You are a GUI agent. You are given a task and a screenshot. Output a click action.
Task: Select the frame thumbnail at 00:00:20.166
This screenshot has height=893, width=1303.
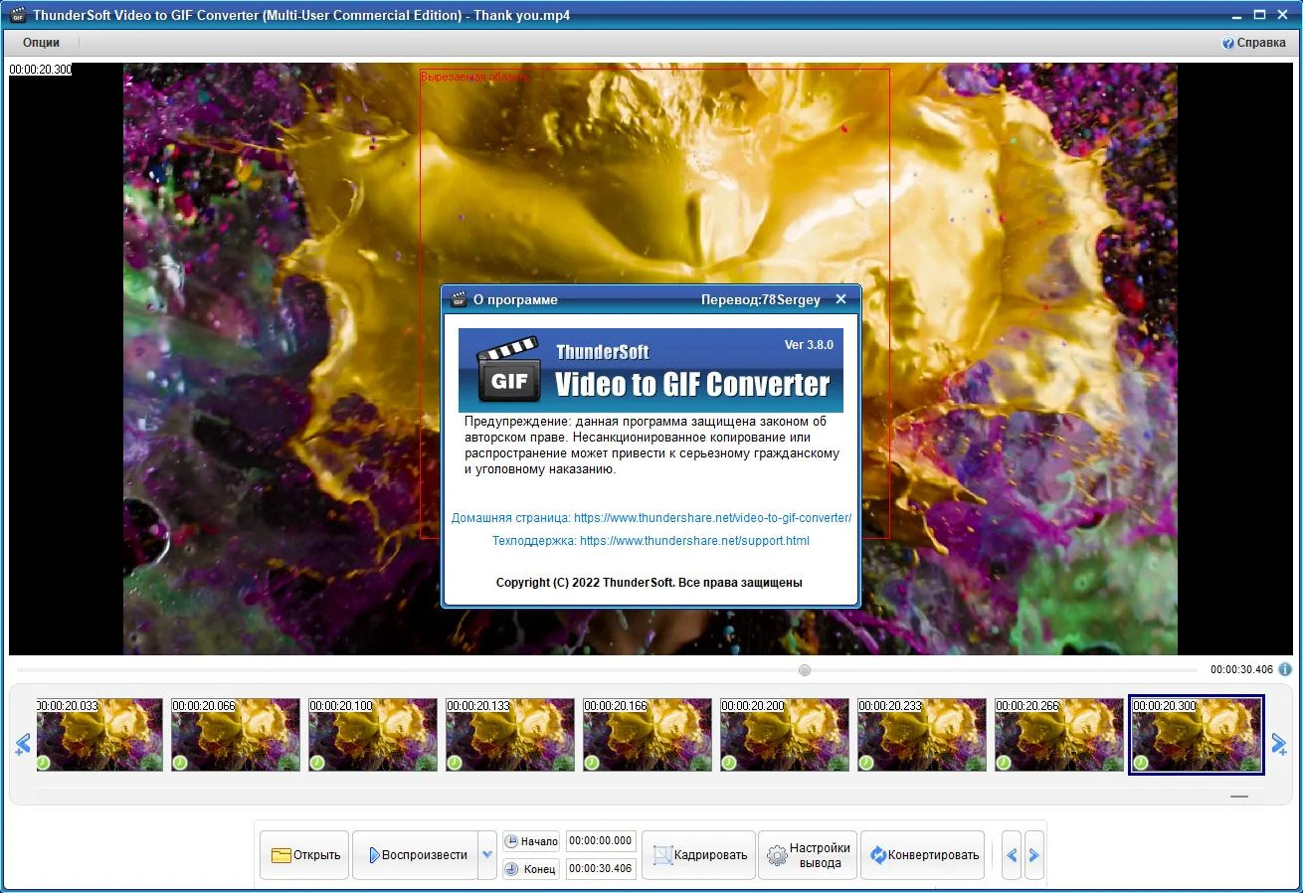click(x=648, y=735)
